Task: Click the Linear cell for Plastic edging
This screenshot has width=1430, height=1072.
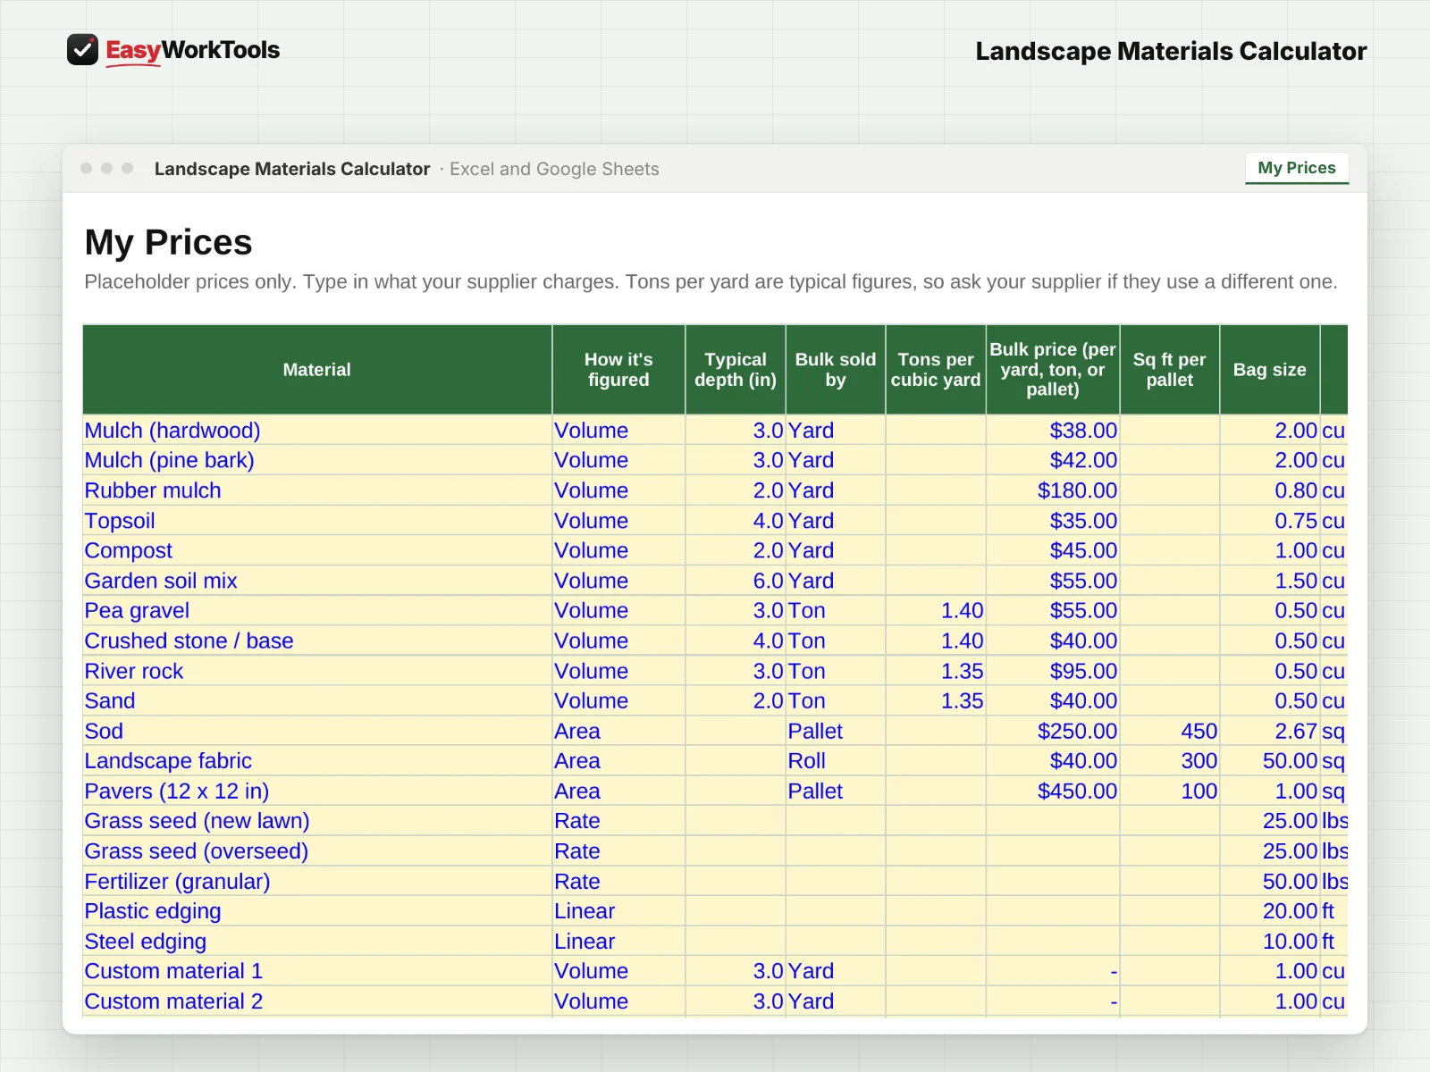Action: click(x=618, y=911)
